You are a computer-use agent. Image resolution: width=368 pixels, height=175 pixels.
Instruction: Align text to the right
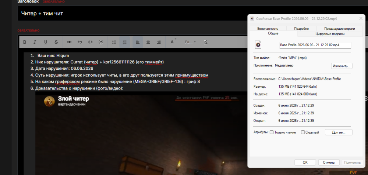(159, 42)
